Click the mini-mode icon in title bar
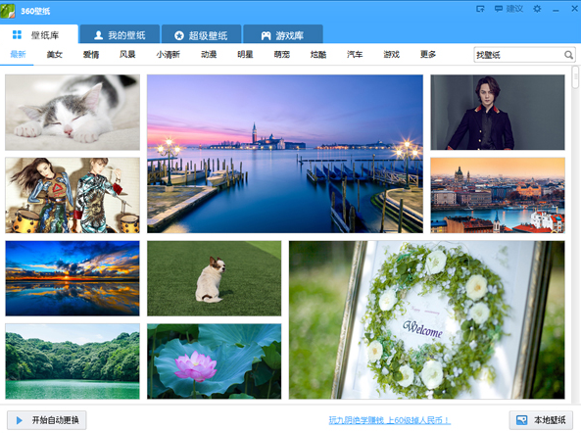Viewport: 581px width, 433px height. click(x=480, y=9)
